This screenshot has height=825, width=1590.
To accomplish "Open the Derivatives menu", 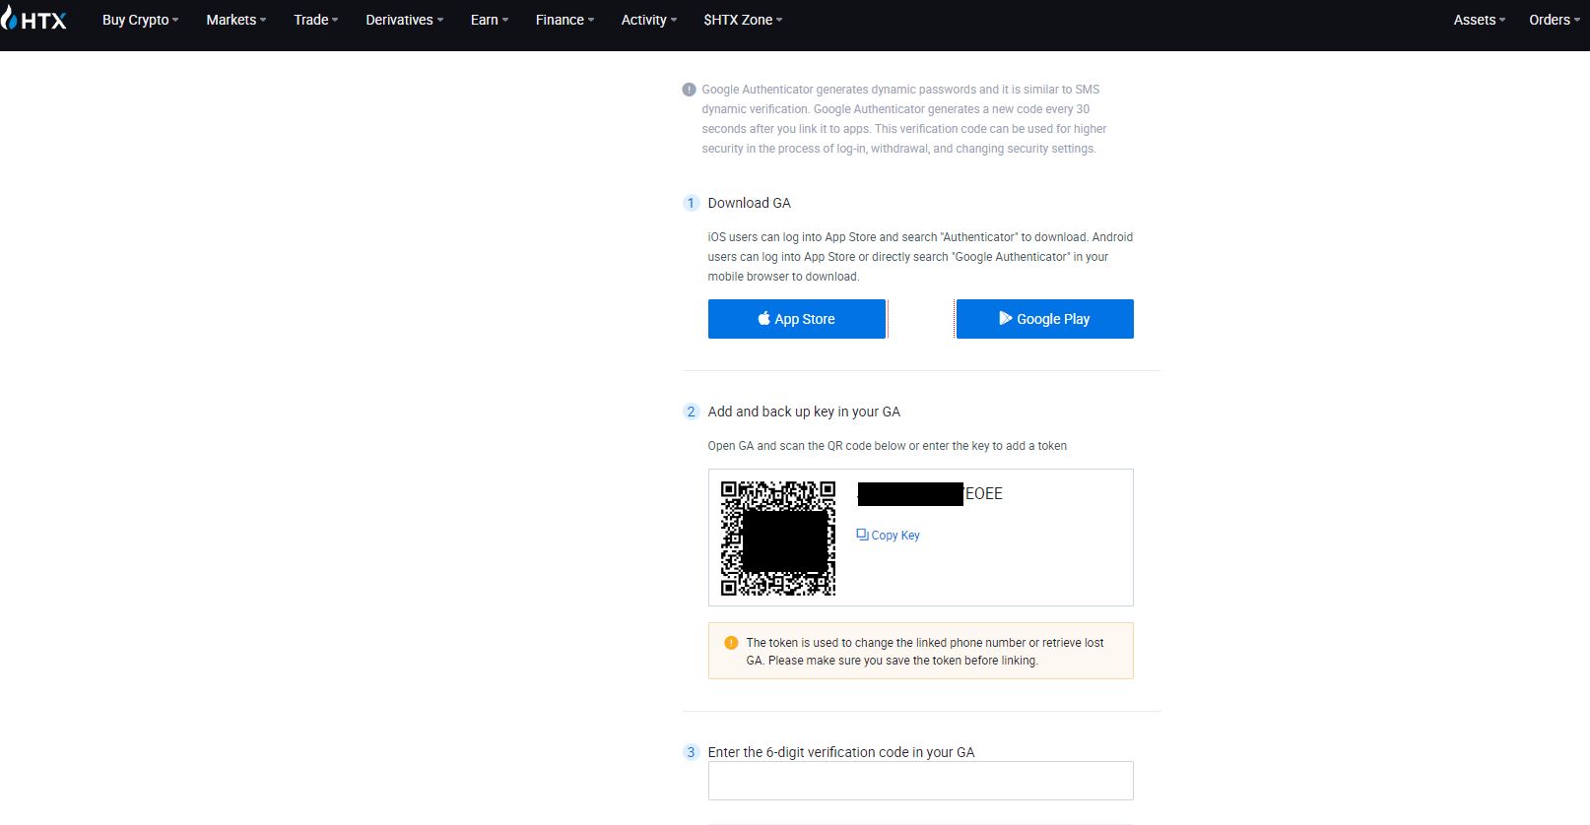I will [x=404, y=20].
